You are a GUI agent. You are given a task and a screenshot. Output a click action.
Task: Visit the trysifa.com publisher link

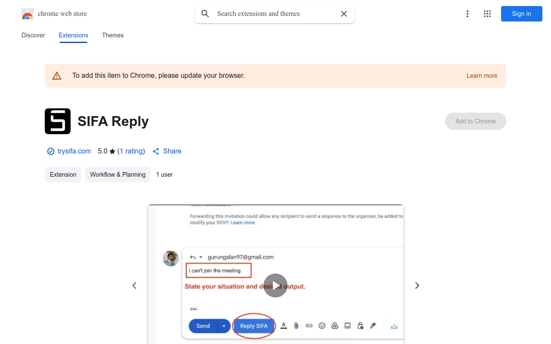pyautogui.click(x=74, y=151)
